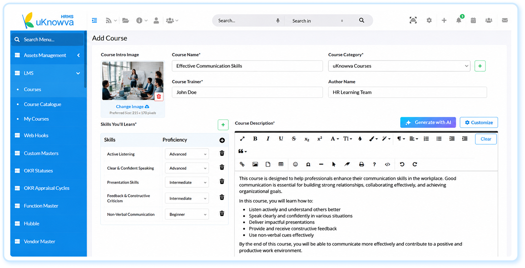Insert a table using the table icon

coord(281,164)
